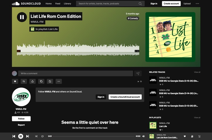This screenshot has height=140, width=212.
Task: Open the More actions menu below the comment box
Action: [59, 81]
